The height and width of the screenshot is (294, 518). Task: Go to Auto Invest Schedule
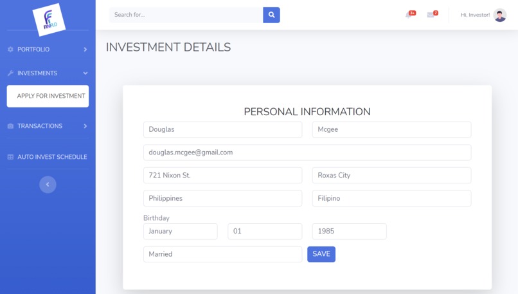[x=48, y=157]
